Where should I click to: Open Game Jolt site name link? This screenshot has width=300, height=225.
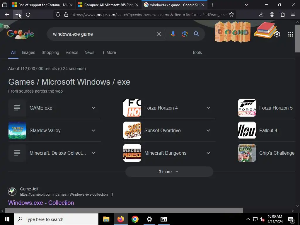click(x=29, y=189)
